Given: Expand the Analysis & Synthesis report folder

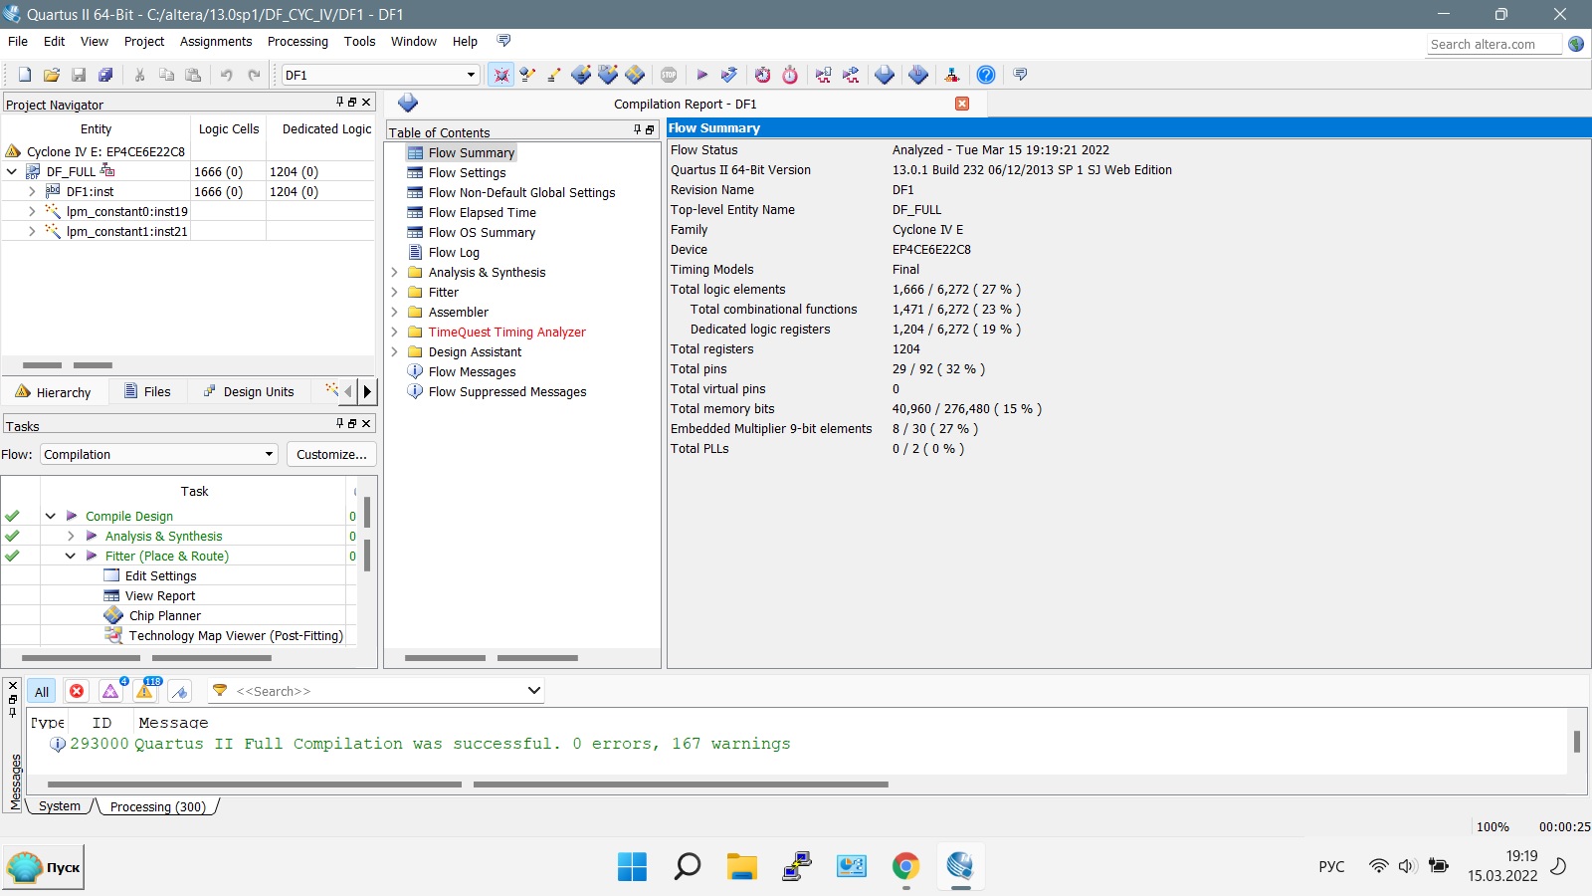Looking at the screenshot, I should coord(394,272).
